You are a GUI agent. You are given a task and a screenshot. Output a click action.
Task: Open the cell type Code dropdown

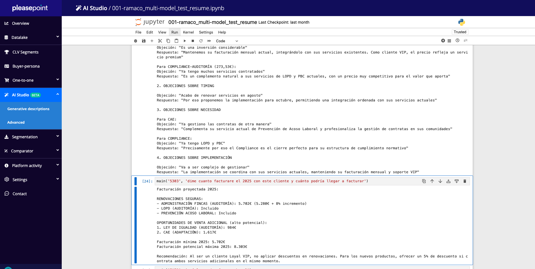[x=227, y=41]
